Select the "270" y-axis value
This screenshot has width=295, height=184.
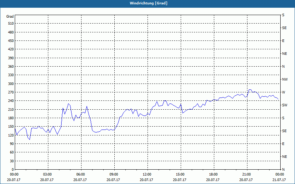click(x=11, y=92)
